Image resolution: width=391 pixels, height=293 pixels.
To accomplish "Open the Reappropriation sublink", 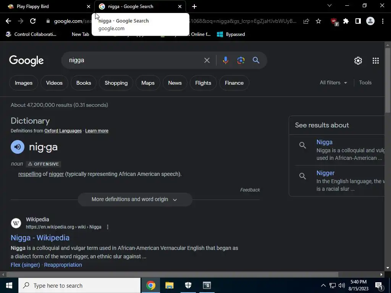I will 63,265.
